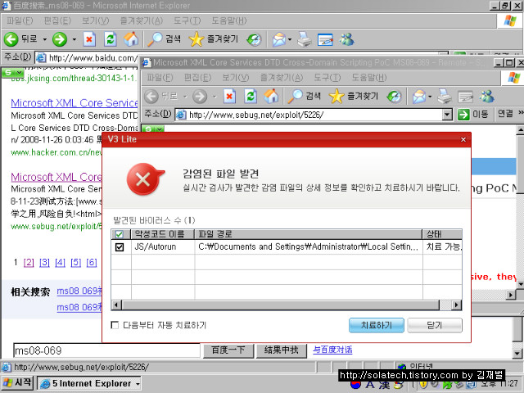Open History icon in sebug window toolbar

(x=394, y=97)
